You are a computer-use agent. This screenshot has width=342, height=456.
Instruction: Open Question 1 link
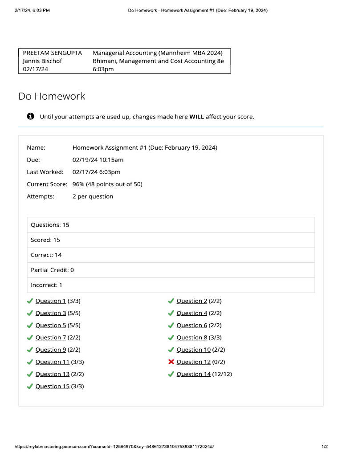coord(51,301)
